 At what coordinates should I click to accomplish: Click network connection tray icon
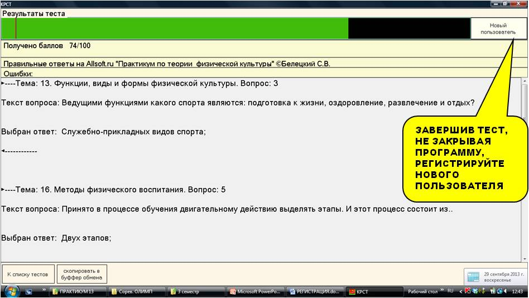pos(499,291)
